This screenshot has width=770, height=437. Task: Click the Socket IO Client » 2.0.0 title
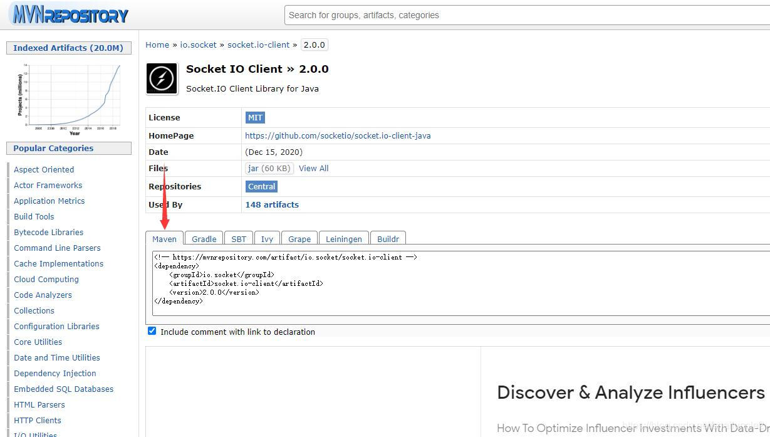click(258, 69)
